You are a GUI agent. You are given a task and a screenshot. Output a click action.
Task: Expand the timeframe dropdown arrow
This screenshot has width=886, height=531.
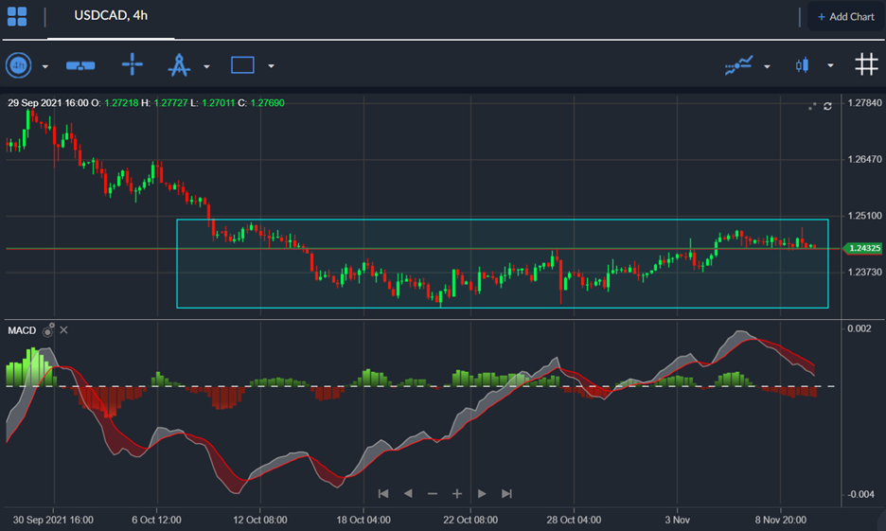pos(45,66)
